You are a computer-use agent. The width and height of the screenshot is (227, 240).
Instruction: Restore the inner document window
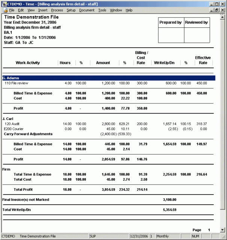click(x=217, y=10)
